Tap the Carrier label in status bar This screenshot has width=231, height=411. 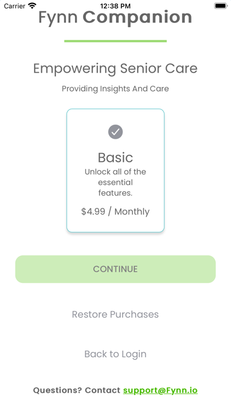pyautogui.click(x=14, y=6)
